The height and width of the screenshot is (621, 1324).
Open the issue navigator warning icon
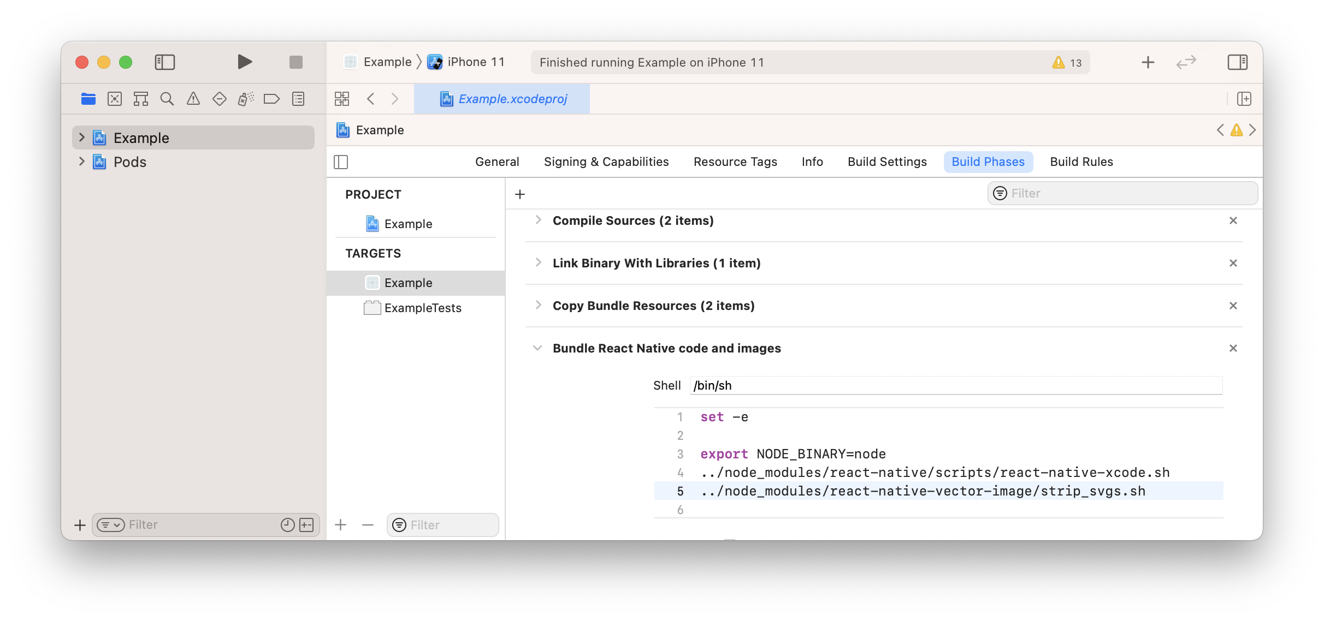[x=193, y=99]
